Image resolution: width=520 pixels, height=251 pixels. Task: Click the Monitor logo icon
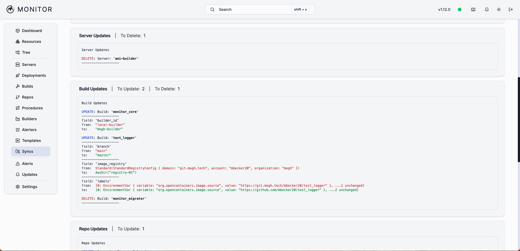click(10, 9)
